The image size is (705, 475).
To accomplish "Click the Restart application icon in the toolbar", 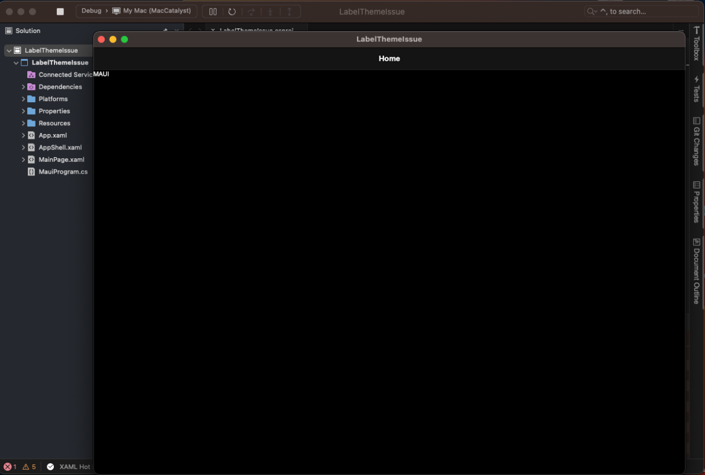I will [x=232, y=11].
